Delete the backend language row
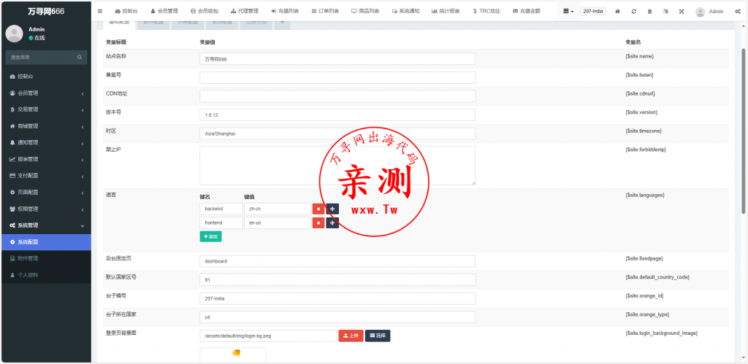Viewport: 748px width, 364px height. click(318, 209)
